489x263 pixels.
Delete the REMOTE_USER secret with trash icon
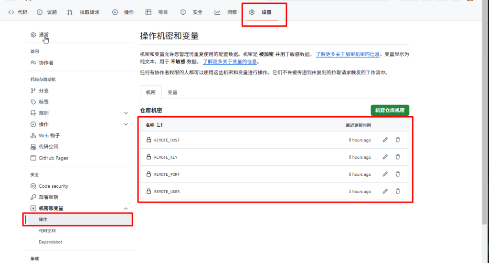pyautogui.click(x=398, y=192)
